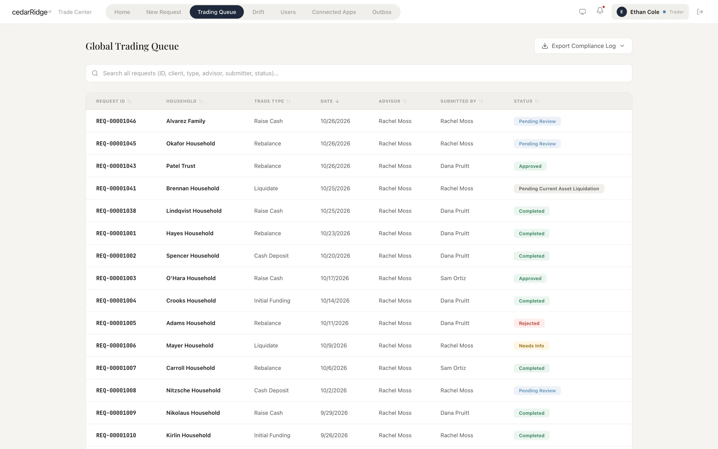Click the Needs Info status badge
This screenshot has width=718, height=449.
click(531, 346)
